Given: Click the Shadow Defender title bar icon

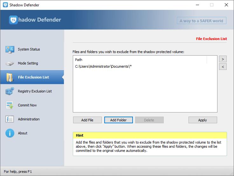Looking at the screenshot, I should pyautogui.click(x=5, y=5).
